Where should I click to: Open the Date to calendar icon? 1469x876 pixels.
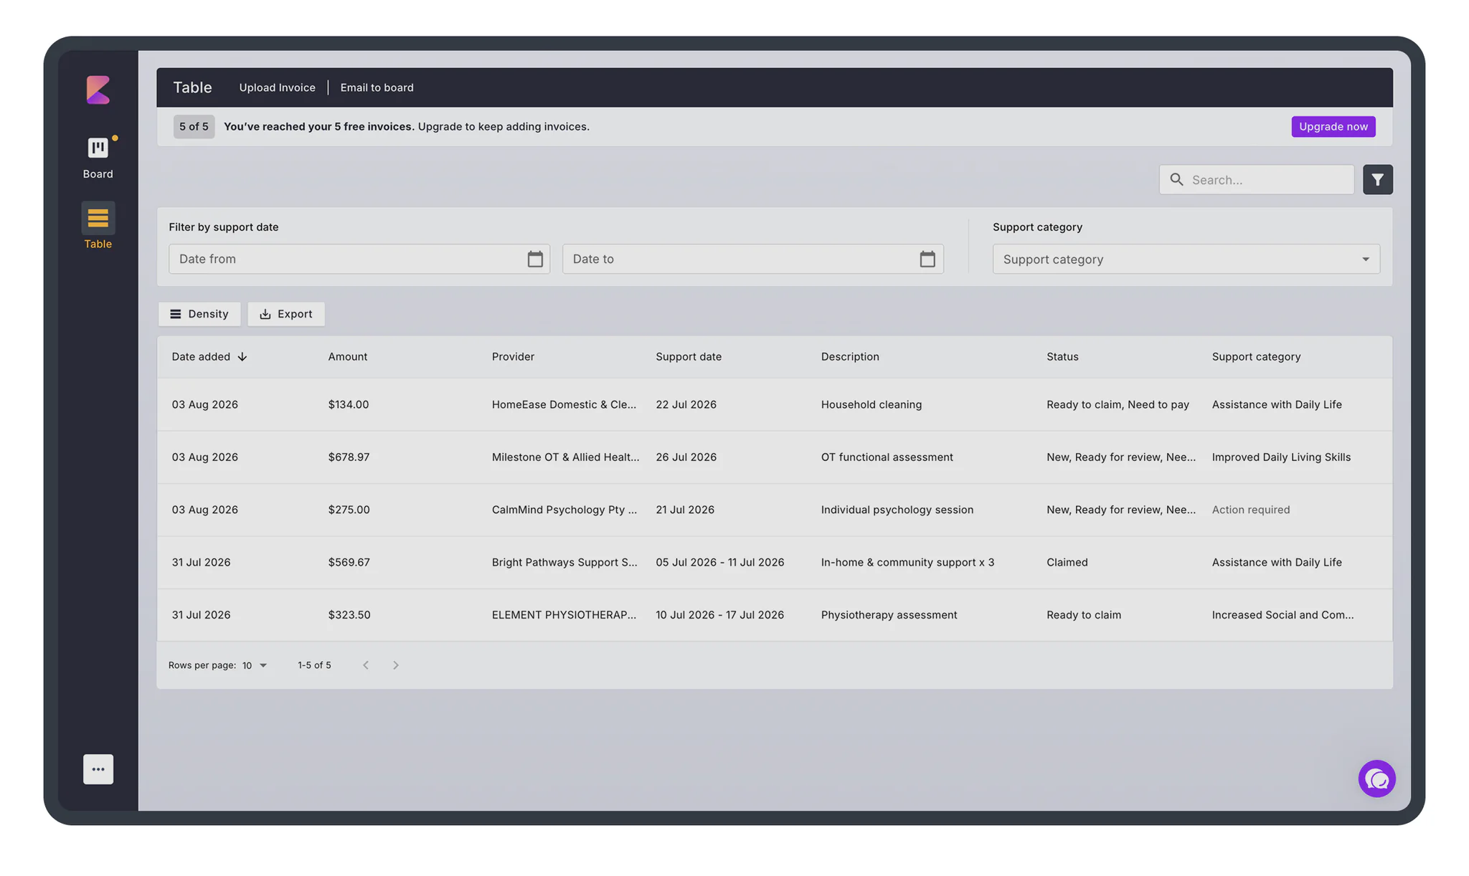[927, 259]
